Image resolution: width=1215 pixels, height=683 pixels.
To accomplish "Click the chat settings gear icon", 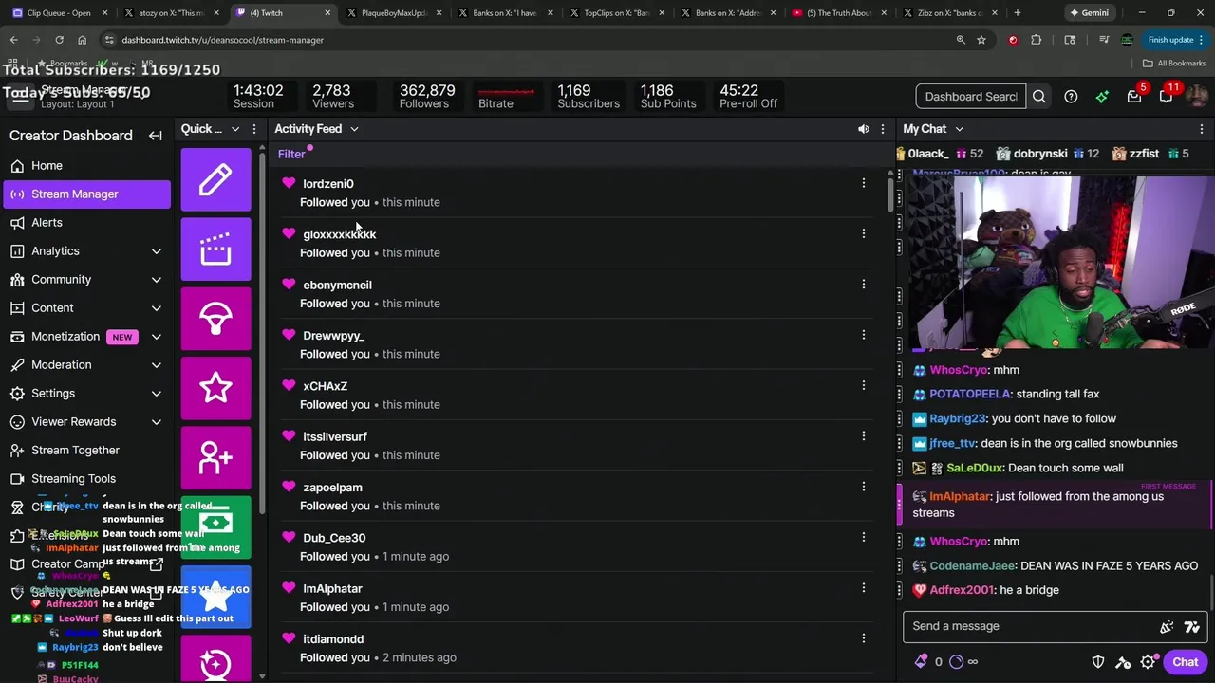I will click(1148, 662).
